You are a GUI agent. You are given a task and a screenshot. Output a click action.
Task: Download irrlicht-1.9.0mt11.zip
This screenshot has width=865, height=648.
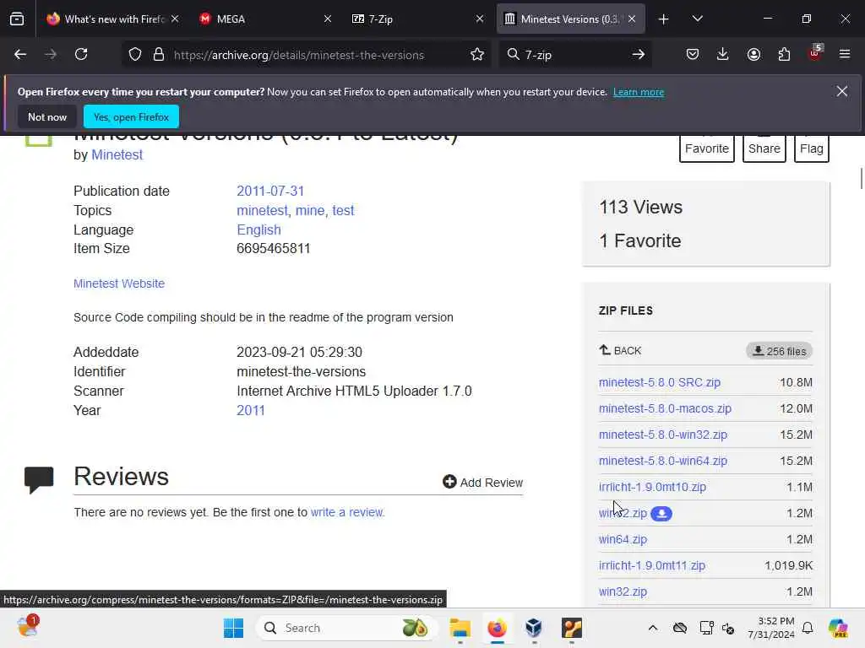click(x=651, y=565)
